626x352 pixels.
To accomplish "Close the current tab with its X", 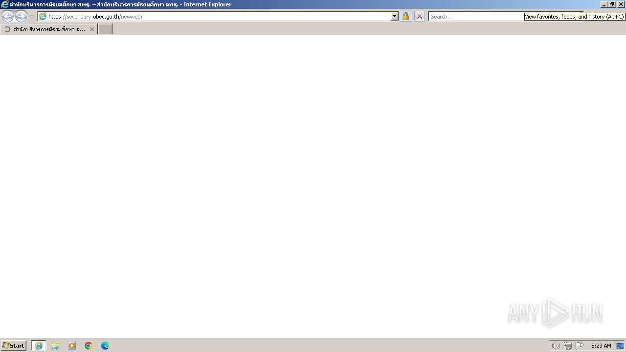I will (x=92, y=29).
